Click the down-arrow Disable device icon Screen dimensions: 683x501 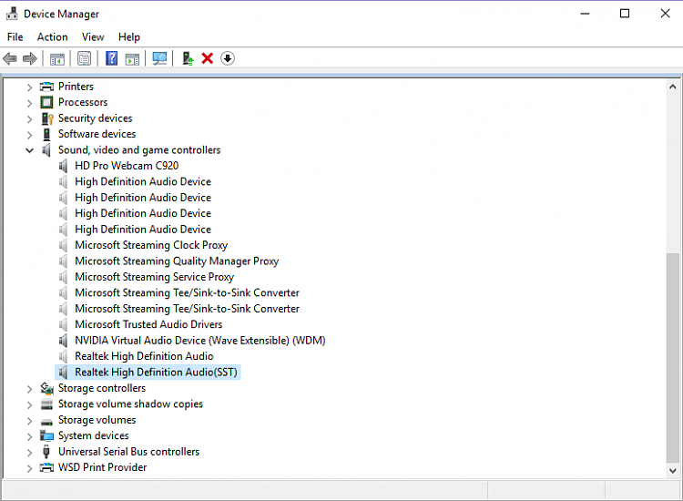click(228, 58)
